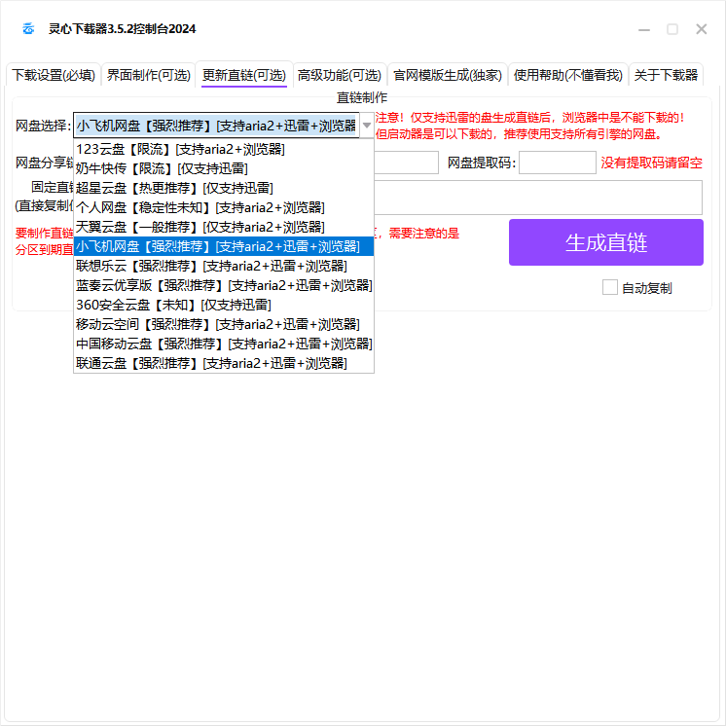Choose 个人网盘【稳定性未知】 entry
Image resolution: width=726 pixels, height=726 pixels.
coord(224,207)
